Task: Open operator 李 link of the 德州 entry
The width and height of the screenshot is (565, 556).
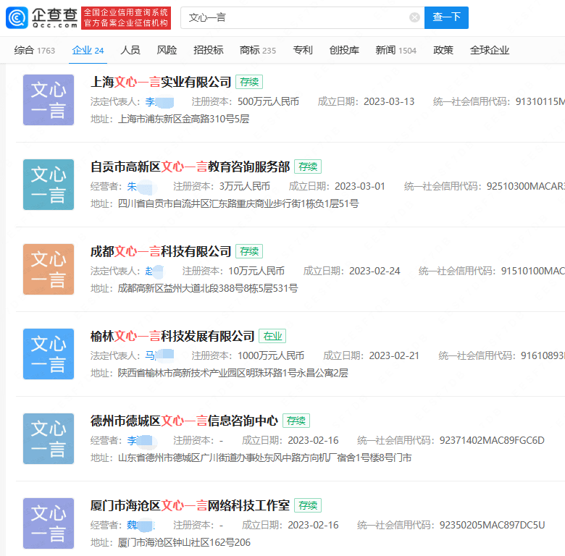Action: pos(141,440)
